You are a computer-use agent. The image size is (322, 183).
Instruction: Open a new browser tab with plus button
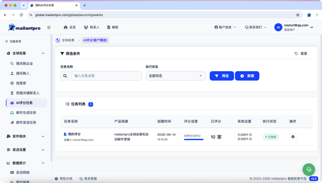(85, 5)
